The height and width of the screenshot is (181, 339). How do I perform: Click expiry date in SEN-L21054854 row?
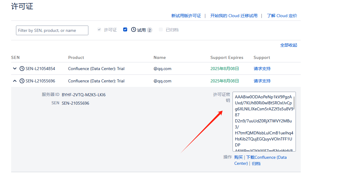pos(225,69)
